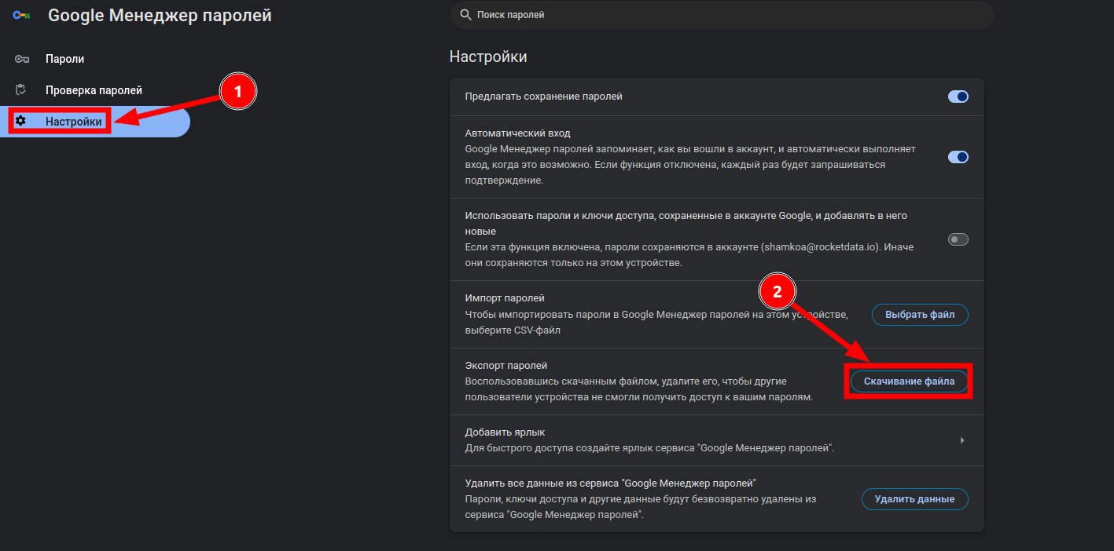Viewport: 1114px width, 551px height.
Task: Click the Google Password Manager key logo
Action: pyautogui.click(x=21, y=16)
